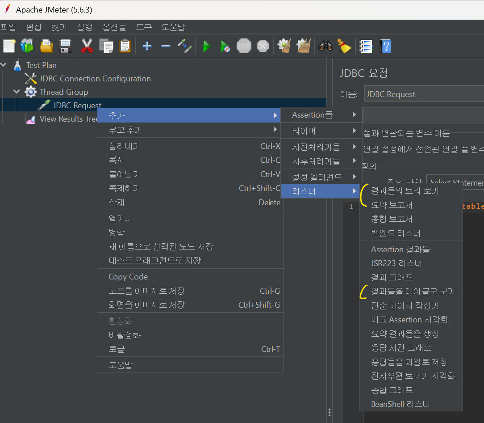Choose 잘라내기 from context menu
The height and width of the screenshot is (423, 484).
click(190, 146)
